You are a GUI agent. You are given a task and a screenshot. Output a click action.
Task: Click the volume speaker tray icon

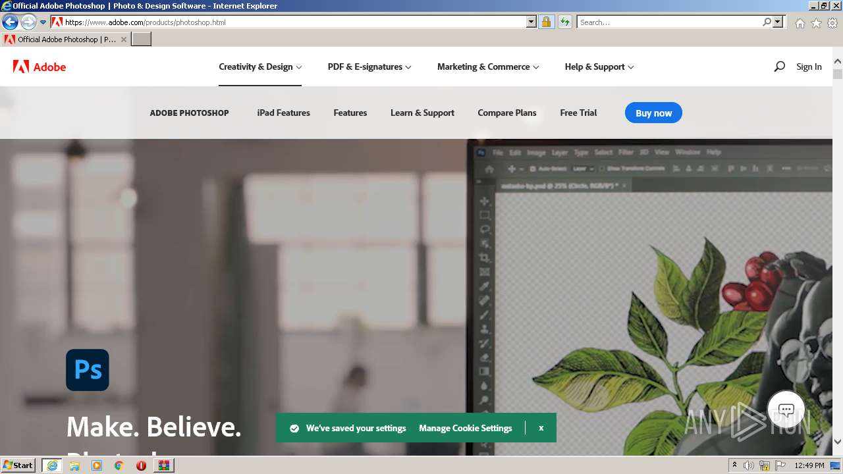[x=749, y=465]
